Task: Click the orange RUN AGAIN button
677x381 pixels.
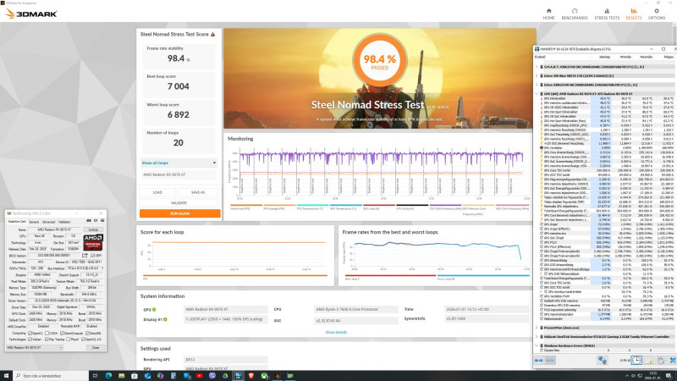Action: coord(179,213)
